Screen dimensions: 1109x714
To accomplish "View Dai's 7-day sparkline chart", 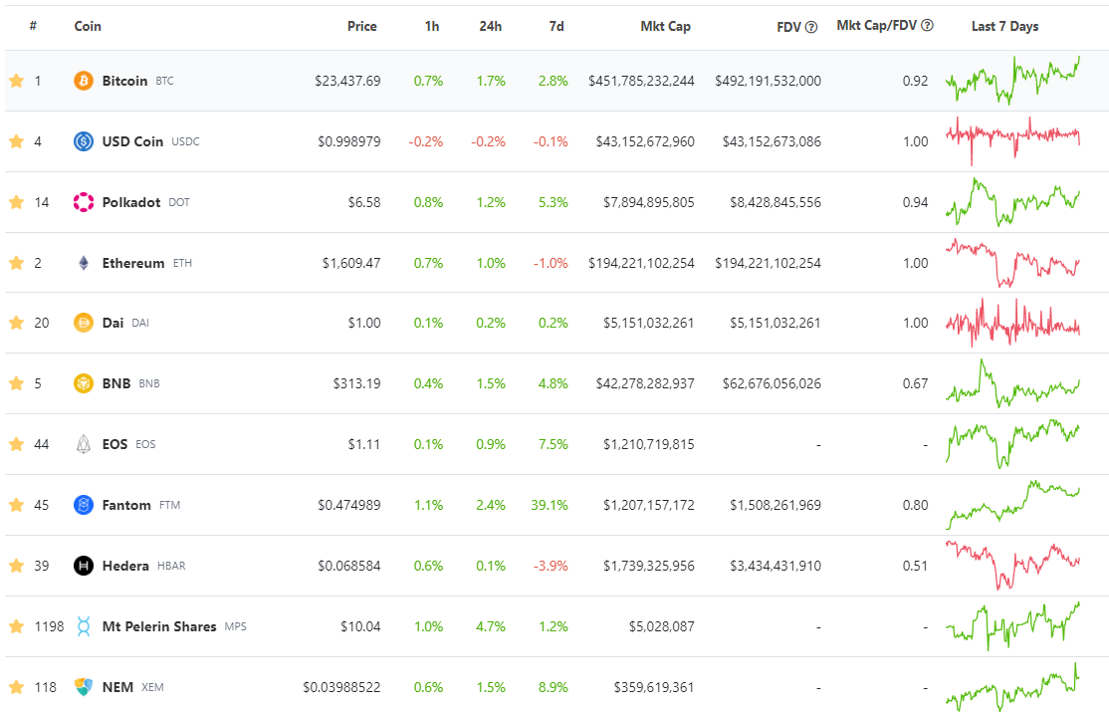I will point(1012,323).
